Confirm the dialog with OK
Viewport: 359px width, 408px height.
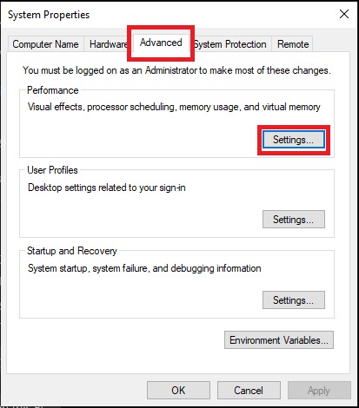(x=178, y=391)
